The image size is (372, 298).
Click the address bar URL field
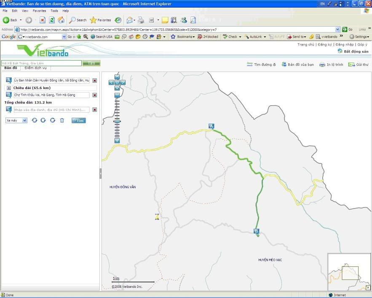pyautogui.click(x=175, y=30)
